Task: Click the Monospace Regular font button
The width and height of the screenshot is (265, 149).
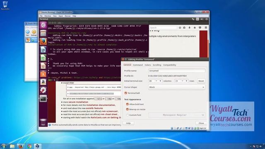Action: click(x=177, y=115)
